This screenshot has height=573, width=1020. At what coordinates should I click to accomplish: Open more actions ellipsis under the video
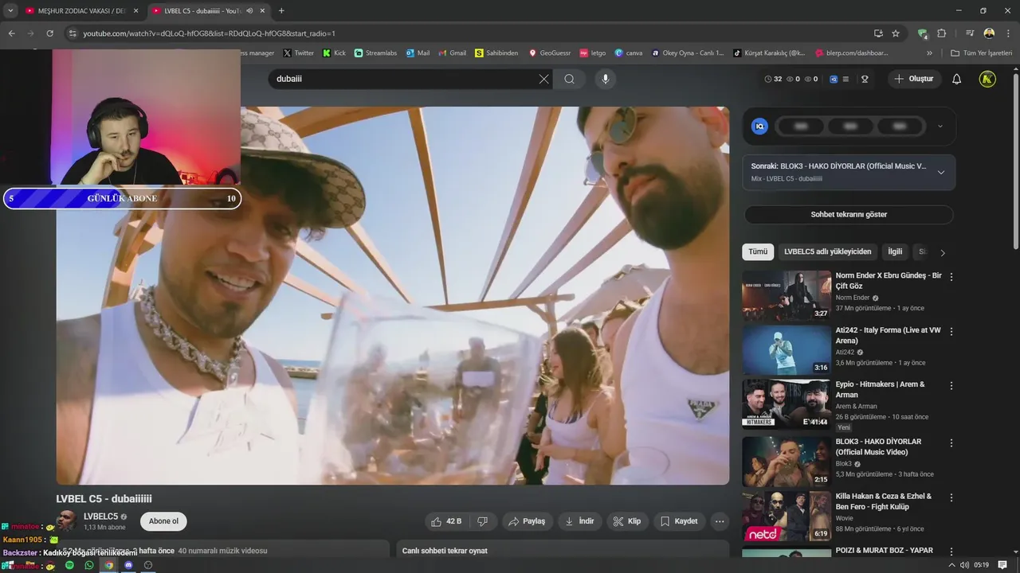click(x=720, y=521)
